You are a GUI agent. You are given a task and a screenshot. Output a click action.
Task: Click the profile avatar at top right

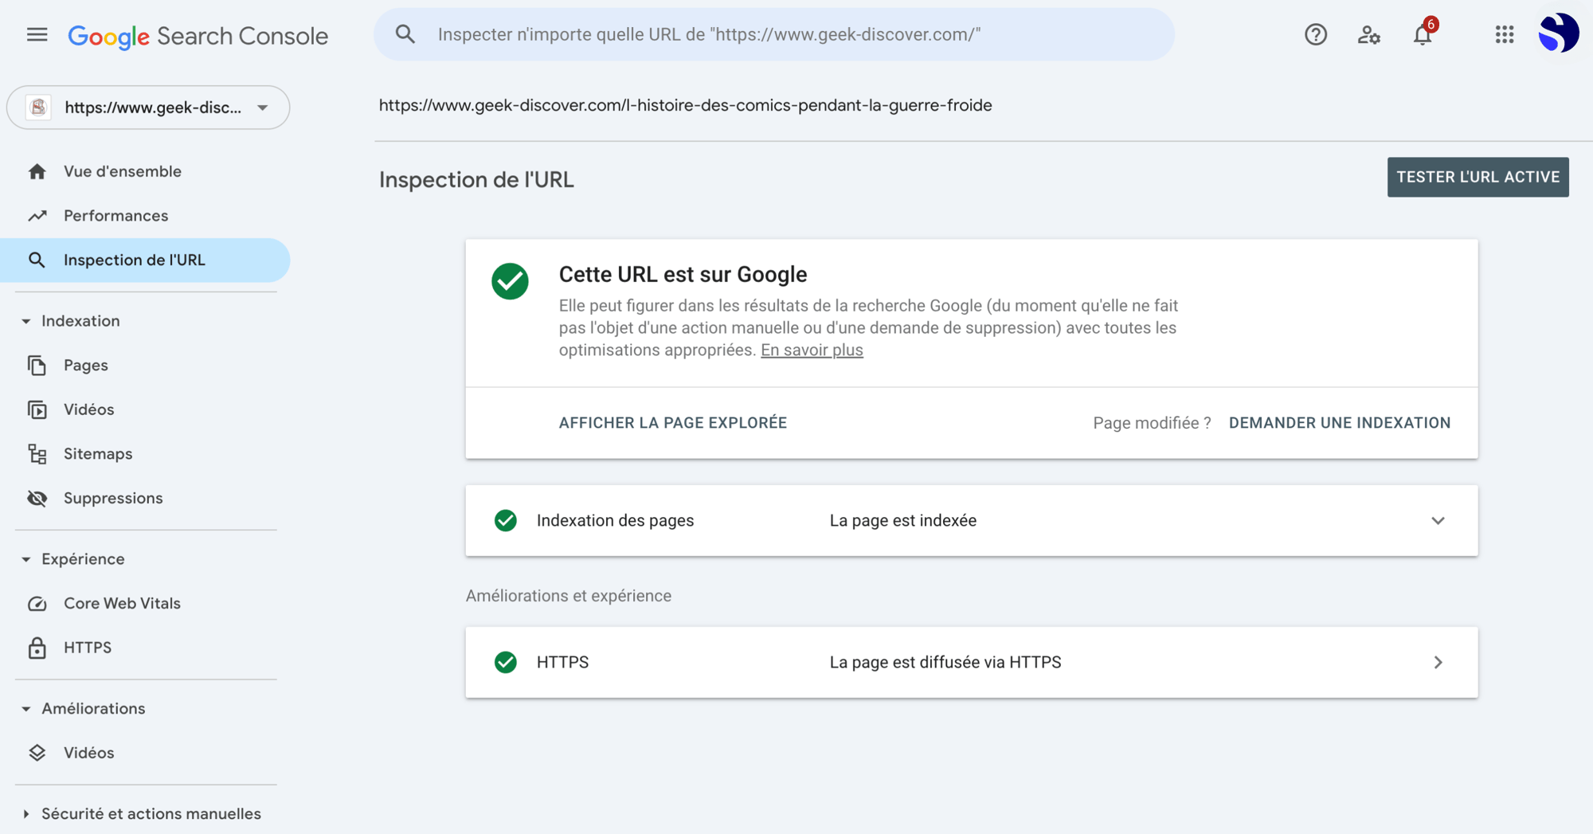pos(1560,33)
